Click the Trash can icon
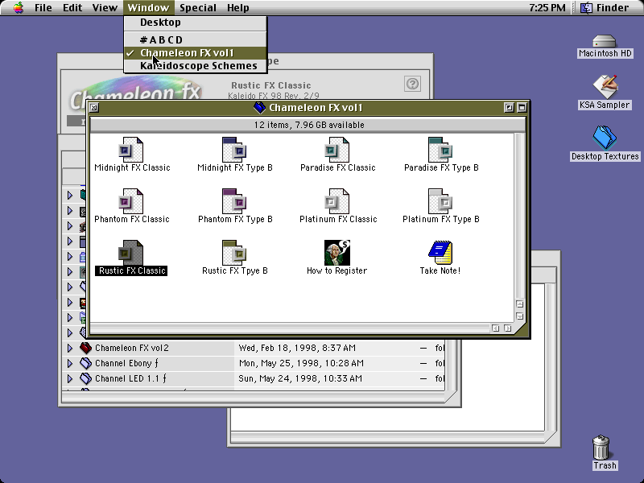The image size is (644, 483). coord(601,448)
